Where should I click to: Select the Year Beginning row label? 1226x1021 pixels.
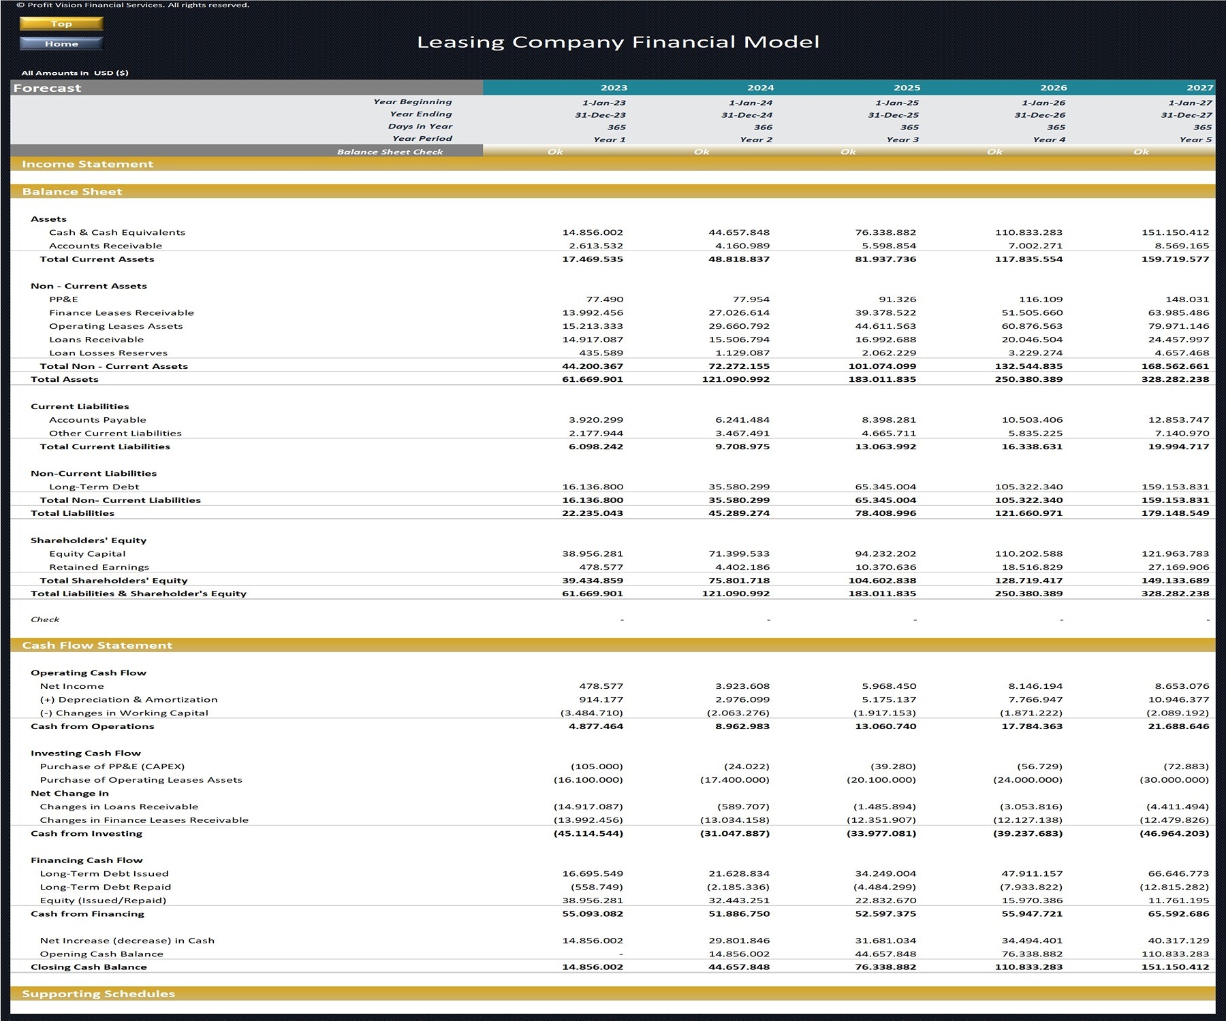click(x=412, y=101)
